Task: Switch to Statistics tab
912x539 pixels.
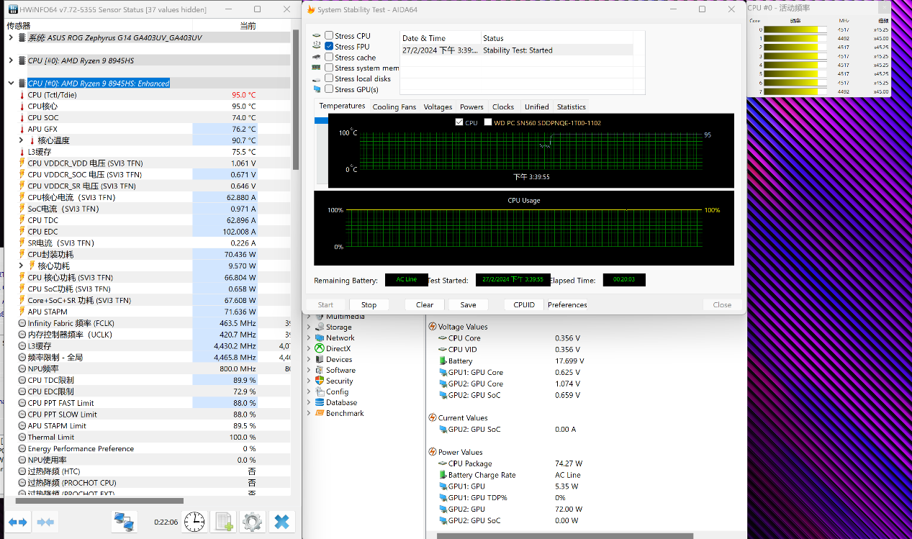Action: pyautogui.click(x=572, y=107)
